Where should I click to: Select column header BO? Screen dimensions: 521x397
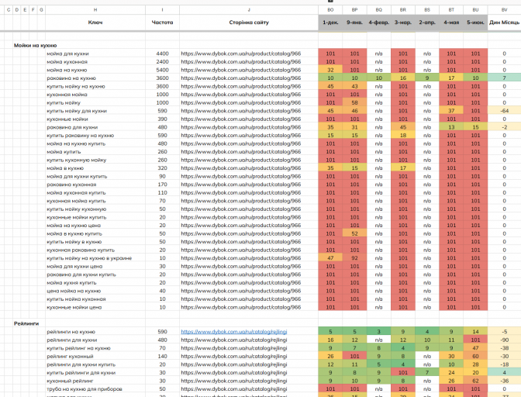point(330,10)
